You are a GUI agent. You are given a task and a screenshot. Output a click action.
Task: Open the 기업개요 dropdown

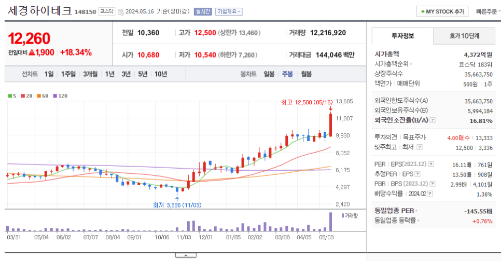pos(229,12)
